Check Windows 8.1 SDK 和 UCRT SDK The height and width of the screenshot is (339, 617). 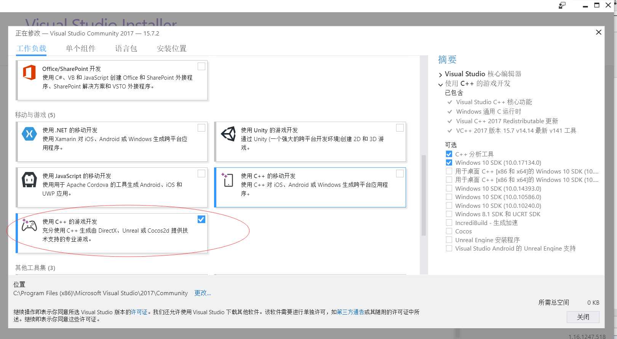[449, 214]
